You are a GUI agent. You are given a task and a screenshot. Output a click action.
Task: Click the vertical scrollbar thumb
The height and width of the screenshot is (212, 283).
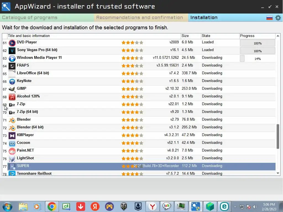(278, 136)
